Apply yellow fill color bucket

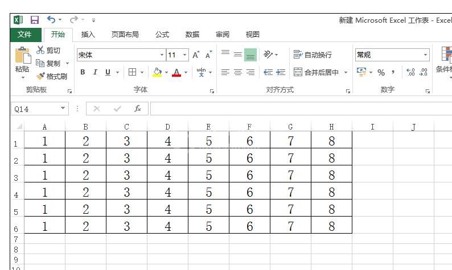coord(157,72)
